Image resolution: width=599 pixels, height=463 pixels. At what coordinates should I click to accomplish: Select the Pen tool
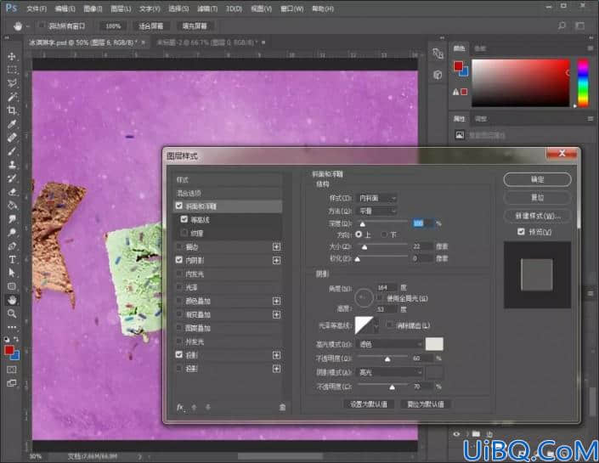click(12, 246)
